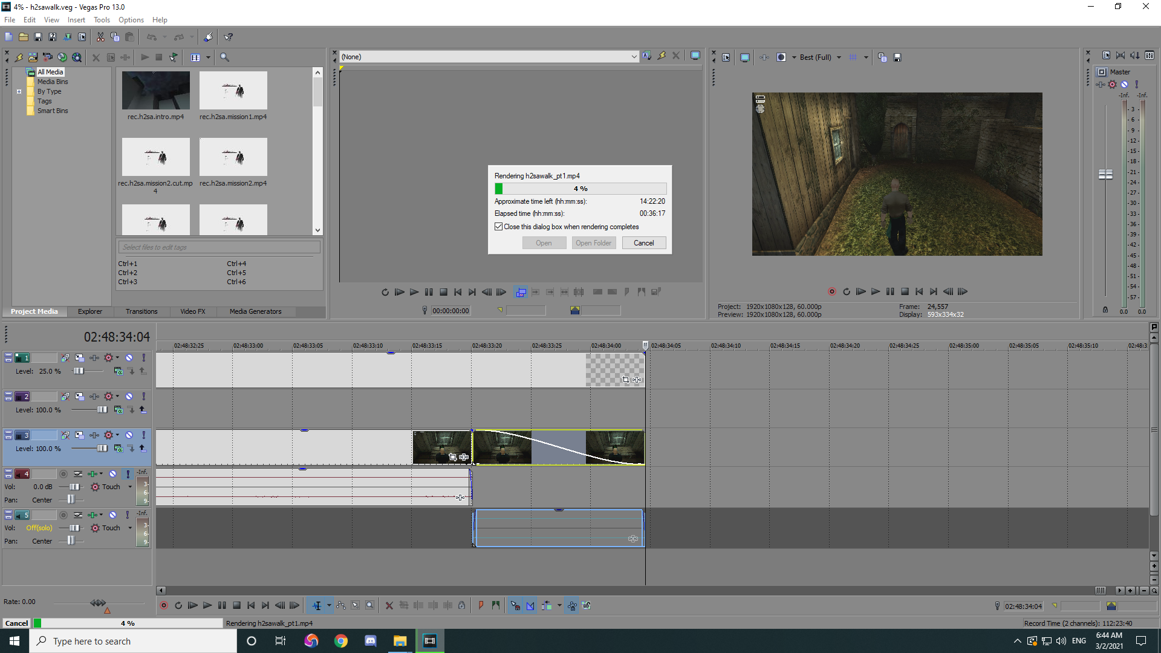Select the zoom edit tool

click(x=370, y=605)
